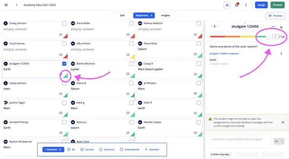
Task: Check the Elaine B response checkbox
Action: click(132, 83)
